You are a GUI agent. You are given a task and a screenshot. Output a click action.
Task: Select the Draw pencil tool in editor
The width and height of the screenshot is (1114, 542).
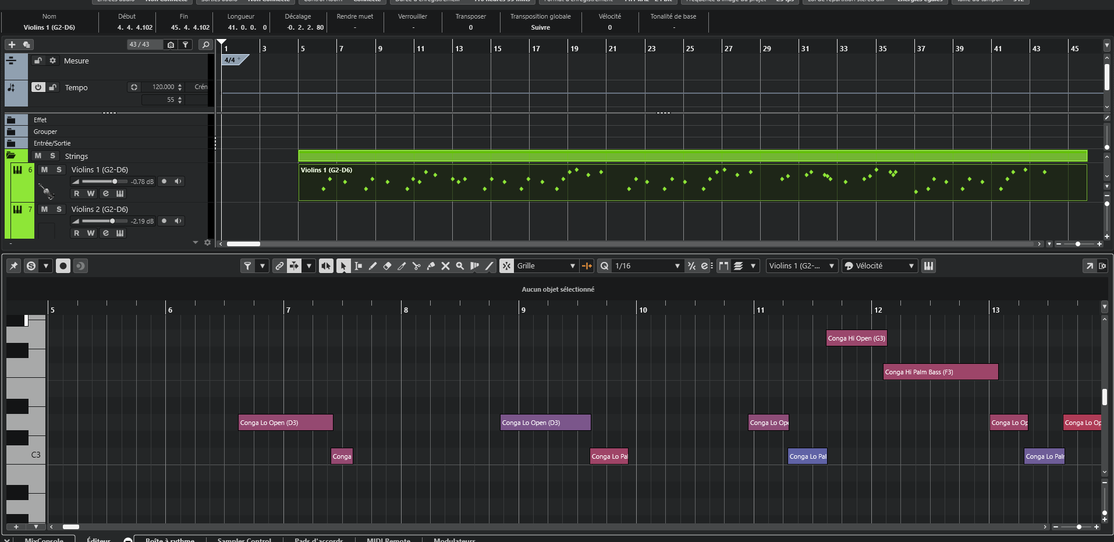[x=372, y=266]
